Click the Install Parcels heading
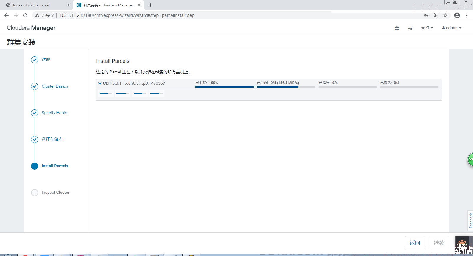473x256 pixels. tap(113, 61)
